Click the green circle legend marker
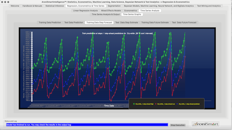The image size is (232, 130). 134,104
